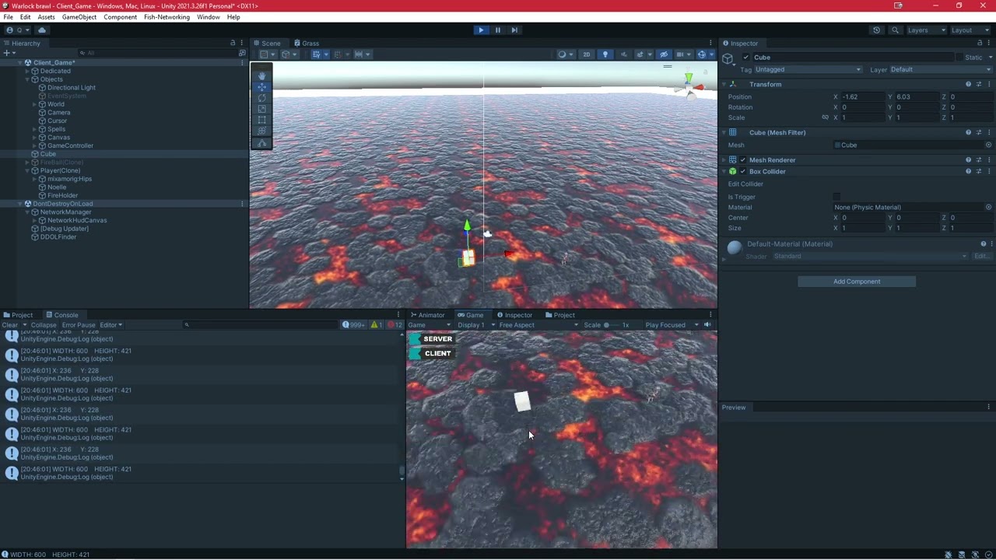Toggle console error count filter

pyautogui.click(x=396, y=325)
